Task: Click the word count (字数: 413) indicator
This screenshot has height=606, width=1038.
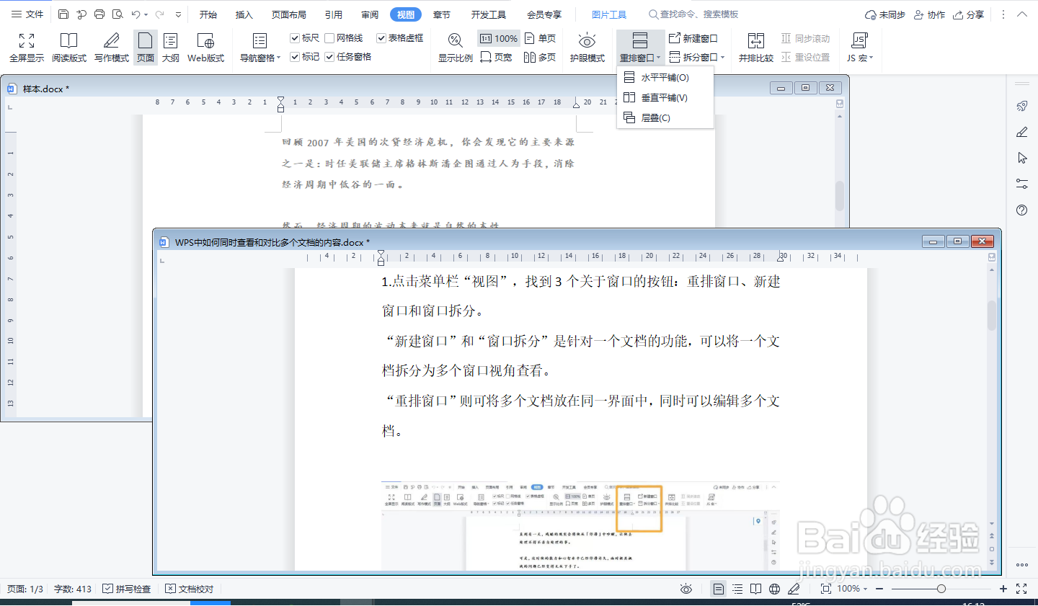Action: coord(73,589)
